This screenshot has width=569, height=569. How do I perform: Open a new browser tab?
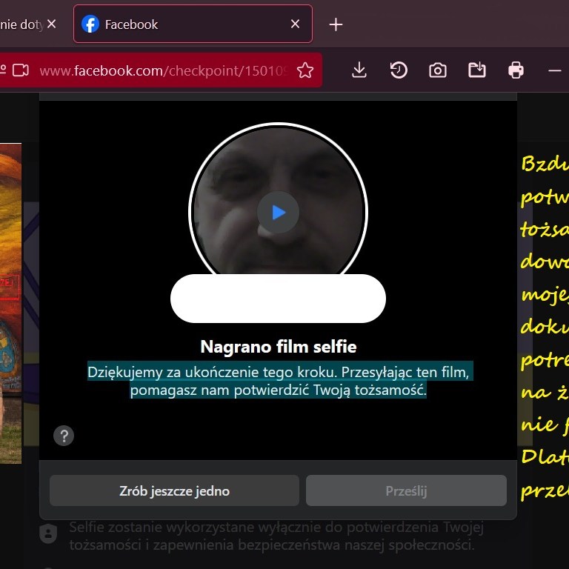tap(336, 24)
